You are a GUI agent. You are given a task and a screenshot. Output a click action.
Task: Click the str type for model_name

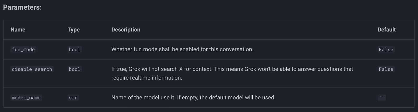point(73,98)
